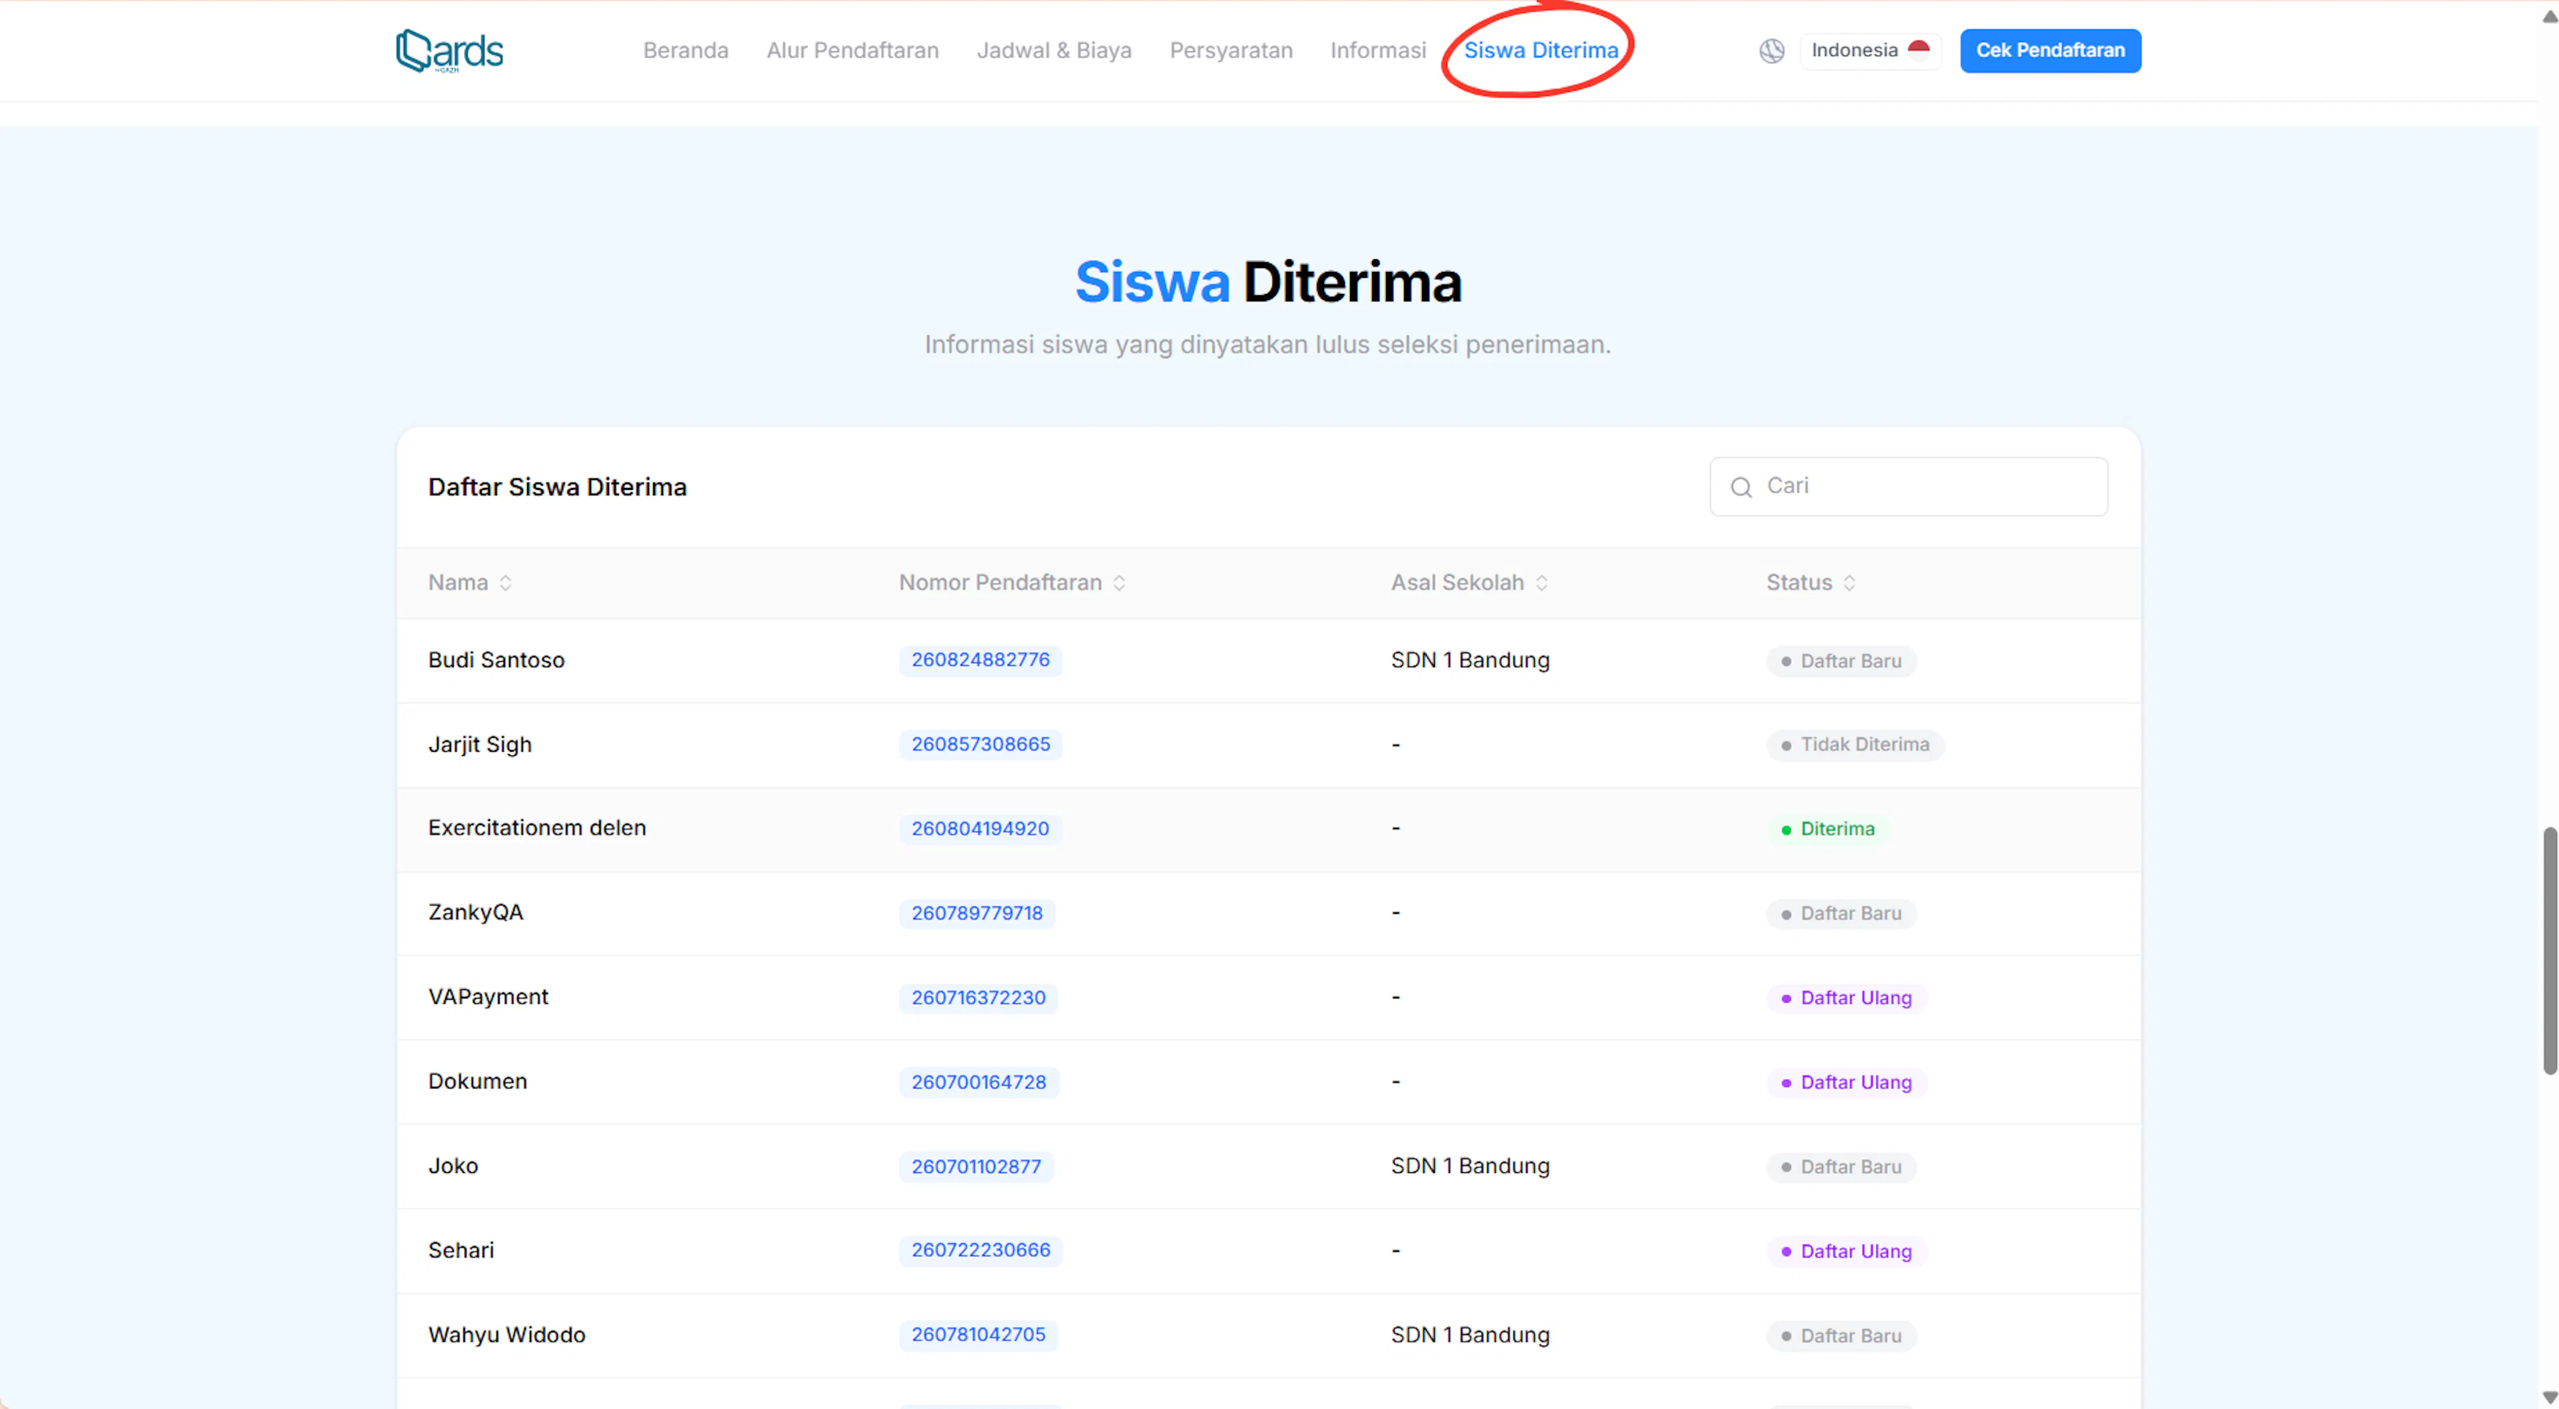Click the Daftar Siswa Diterima table title

[557, 487]
